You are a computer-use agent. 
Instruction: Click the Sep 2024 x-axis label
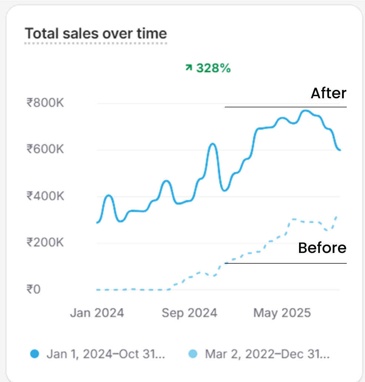coord(189,313)
